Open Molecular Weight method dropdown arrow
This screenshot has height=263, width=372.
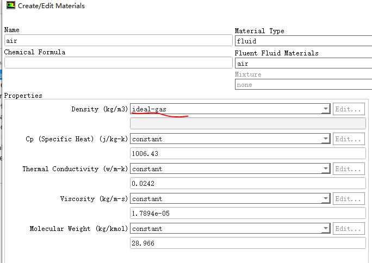[326, 229]
